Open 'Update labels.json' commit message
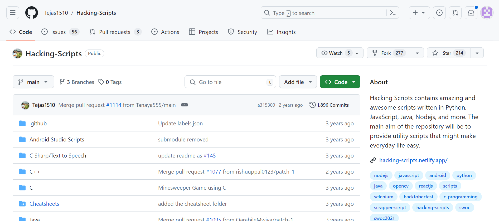 [180, 123]
